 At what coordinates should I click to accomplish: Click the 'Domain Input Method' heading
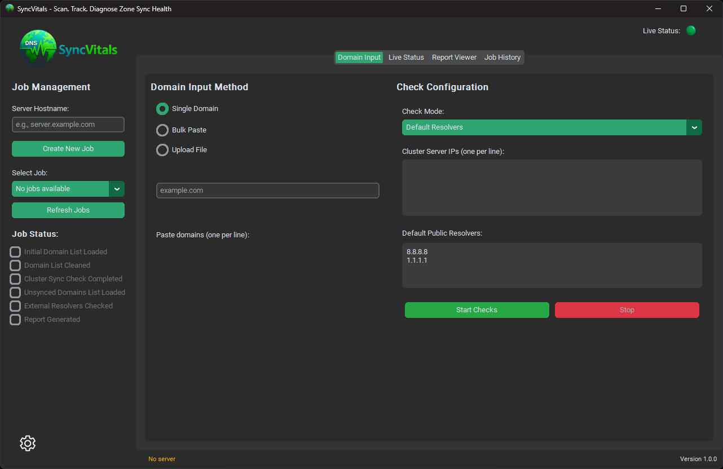[x=200, y=87]
